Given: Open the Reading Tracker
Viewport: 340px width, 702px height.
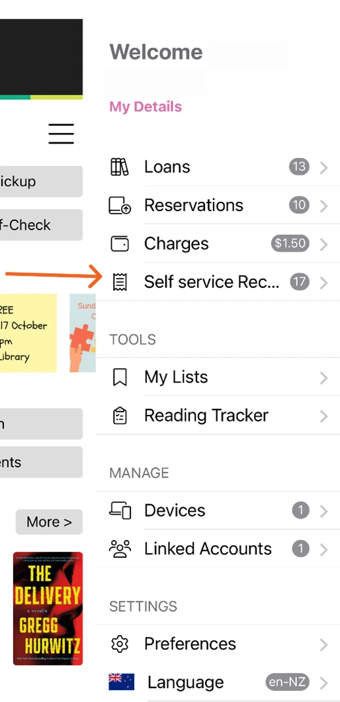Looking at the screenshot, I should point(218,416).
